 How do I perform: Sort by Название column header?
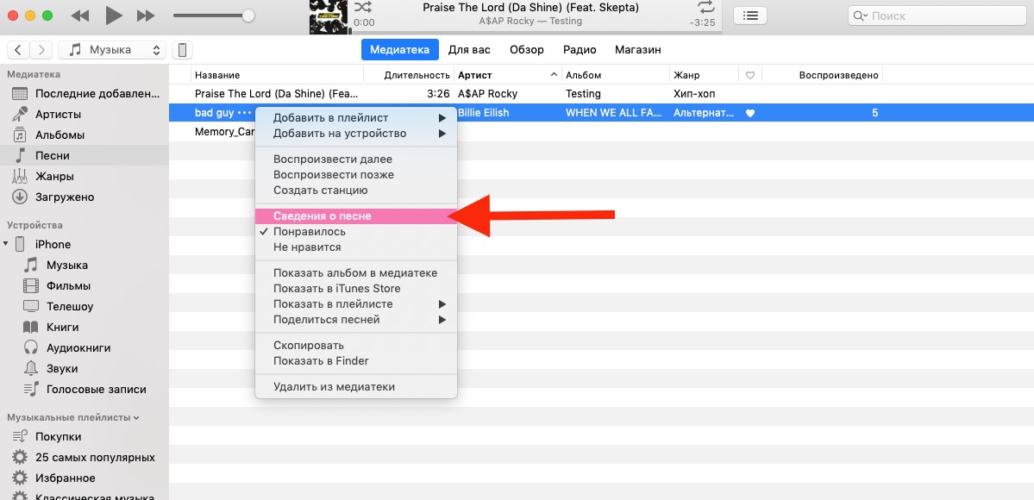pos(277,75)
